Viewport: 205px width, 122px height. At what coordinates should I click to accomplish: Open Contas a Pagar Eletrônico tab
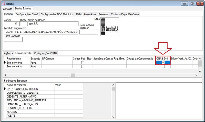(x=125, y=15)
